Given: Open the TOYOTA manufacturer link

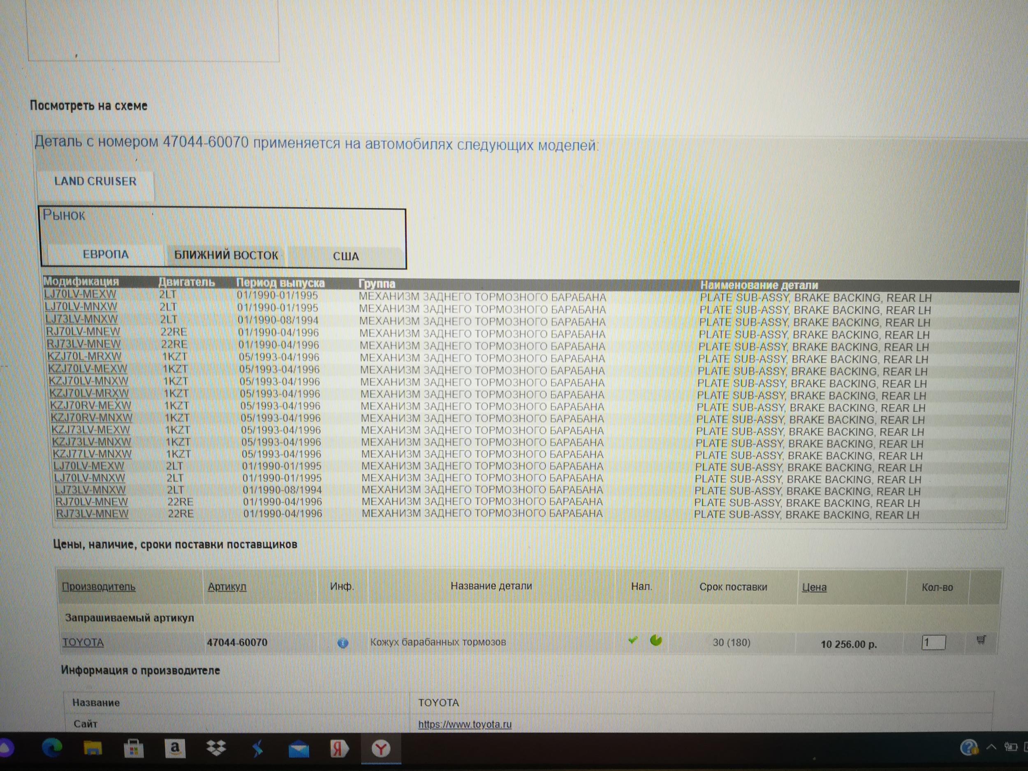Looking at the screenshot, I should 83,642.
